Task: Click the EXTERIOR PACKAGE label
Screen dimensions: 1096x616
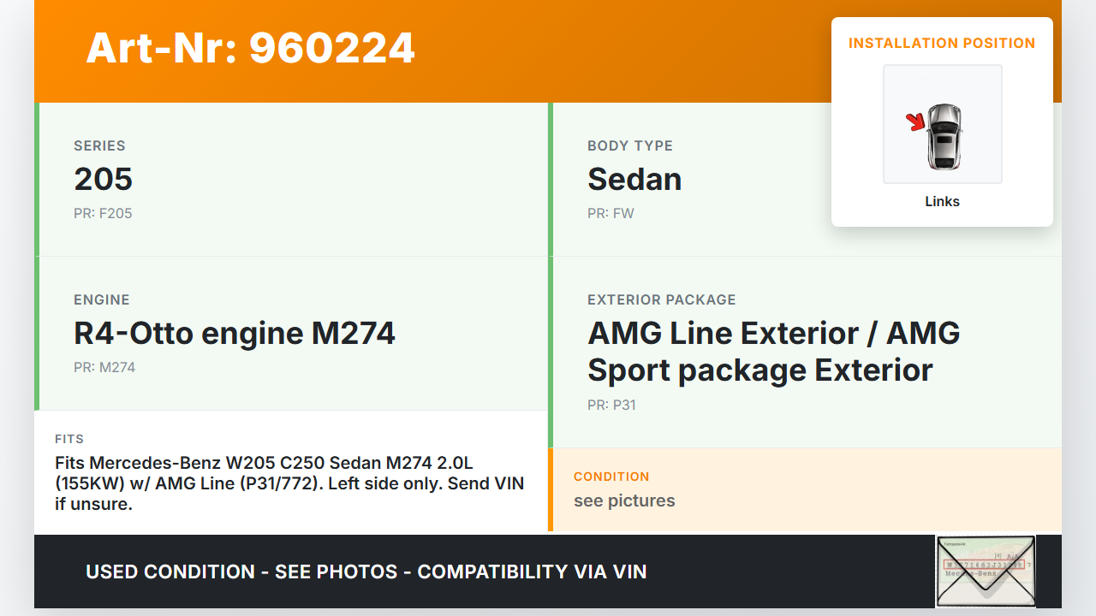Action: [661, 300]
